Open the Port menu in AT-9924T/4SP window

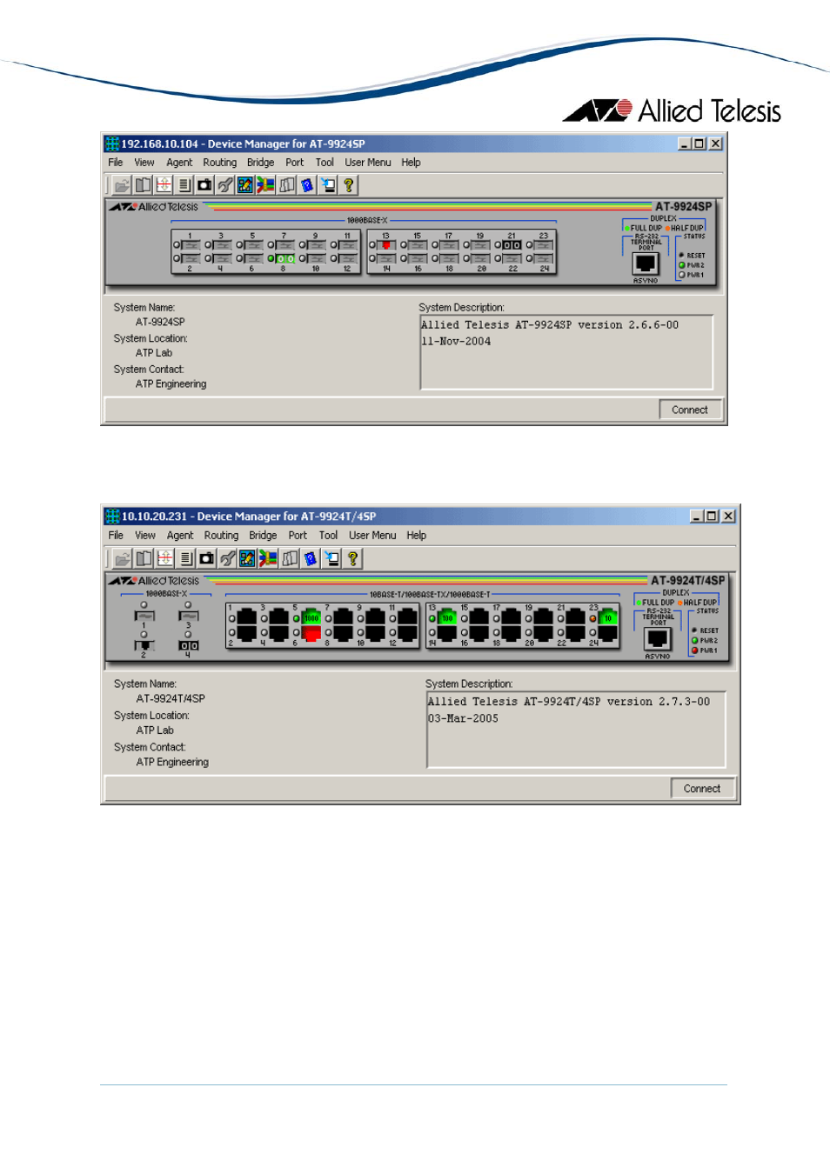pyautogui.click(x=298, y=536)
